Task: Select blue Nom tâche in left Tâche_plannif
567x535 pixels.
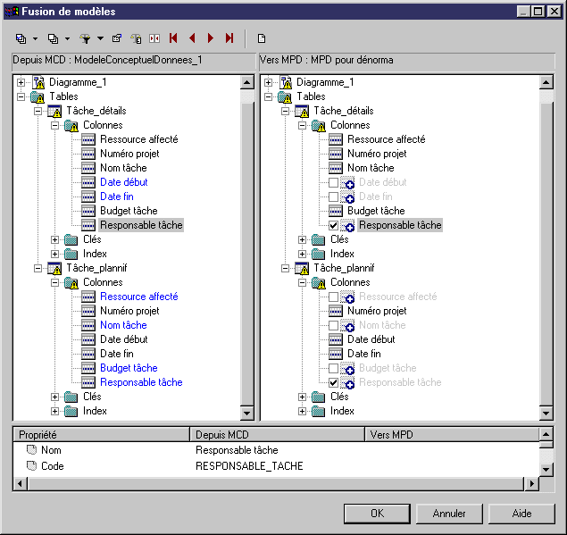Action: [x=123, y=325]
